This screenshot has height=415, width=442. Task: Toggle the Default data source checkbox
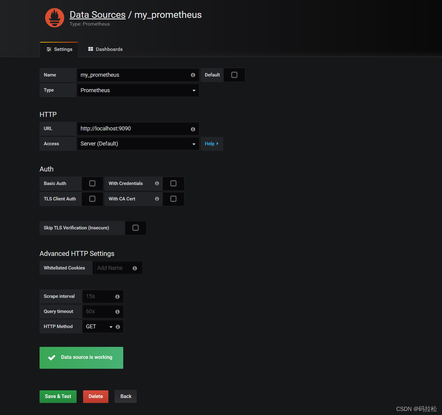tap(234, 75)
